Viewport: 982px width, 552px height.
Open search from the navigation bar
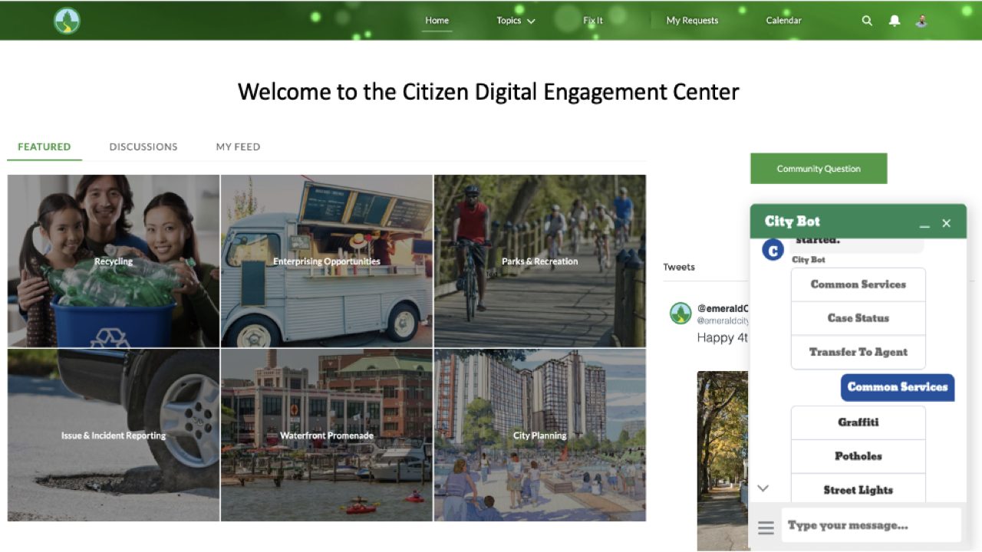tap(866, 21)
